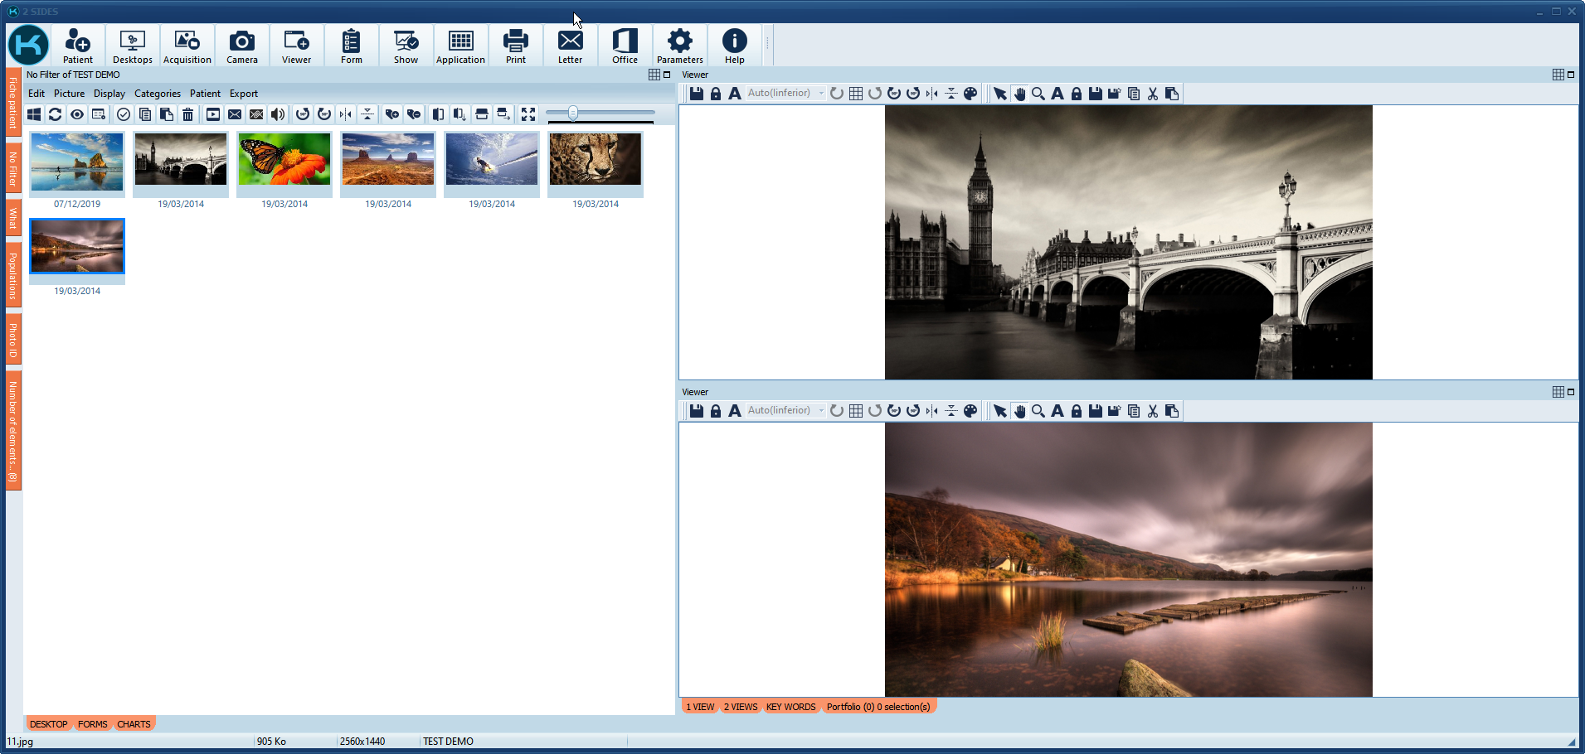Viewport: 1585px width, 754px height.
Task: Click the fullscreen icon in gallery toolbar
Action: pyautogui.click(x=528, y=114)
